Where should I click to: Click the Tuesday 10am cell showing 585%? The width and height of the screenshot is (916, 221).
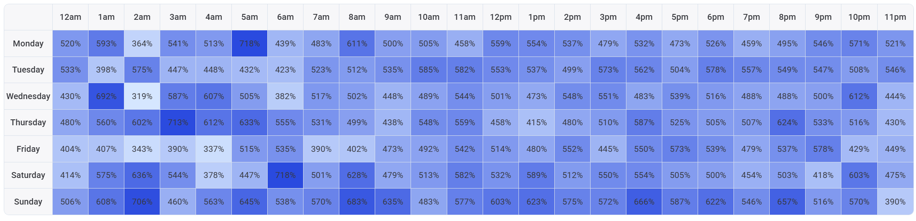click(429, 70)
